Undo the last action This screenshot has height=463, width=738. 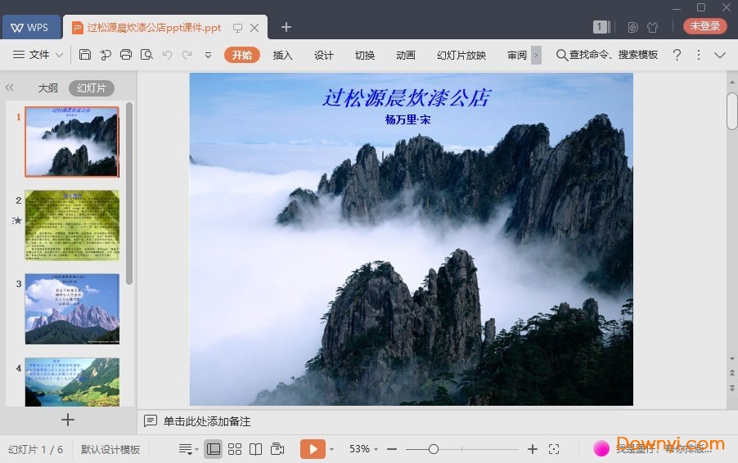point(167,55)
